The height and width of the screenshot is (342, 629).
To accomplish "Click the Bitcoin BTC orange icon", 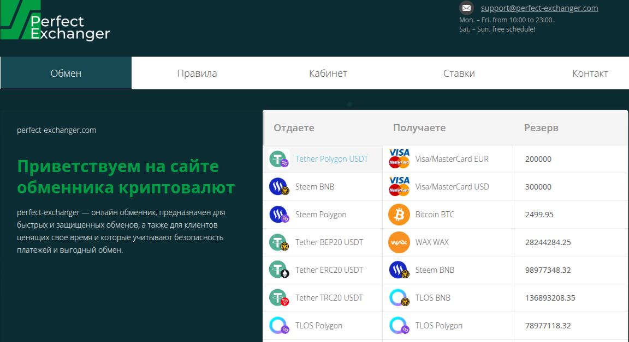I will (399, 215).
